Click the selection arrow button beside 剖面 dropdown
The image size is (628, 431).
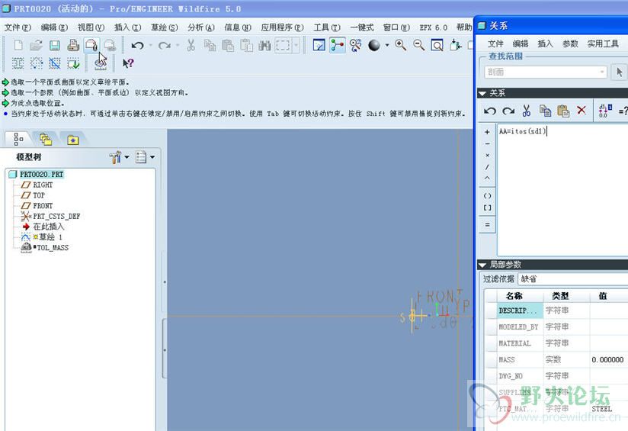click(x=619, y=72)
